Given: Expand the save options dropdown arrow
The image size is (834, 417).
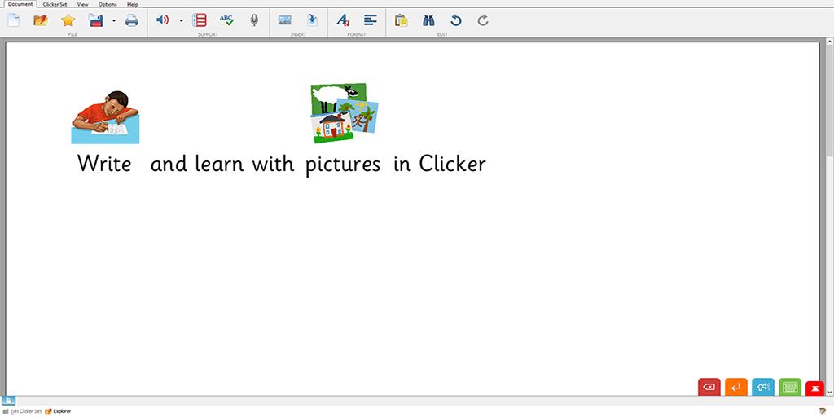Looking at the screenshot, I should tap(113, 20).
